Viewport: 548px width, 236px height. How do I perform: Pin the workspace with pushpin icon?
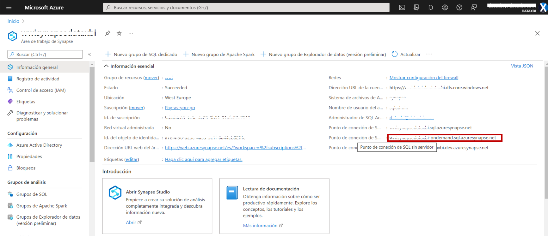click(x=108, y=33)
